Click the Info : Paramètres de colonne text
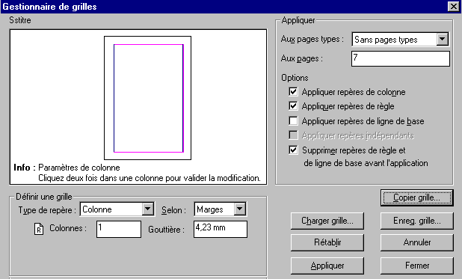The height and width of the screenshot is (279, 462). (67, 168)
